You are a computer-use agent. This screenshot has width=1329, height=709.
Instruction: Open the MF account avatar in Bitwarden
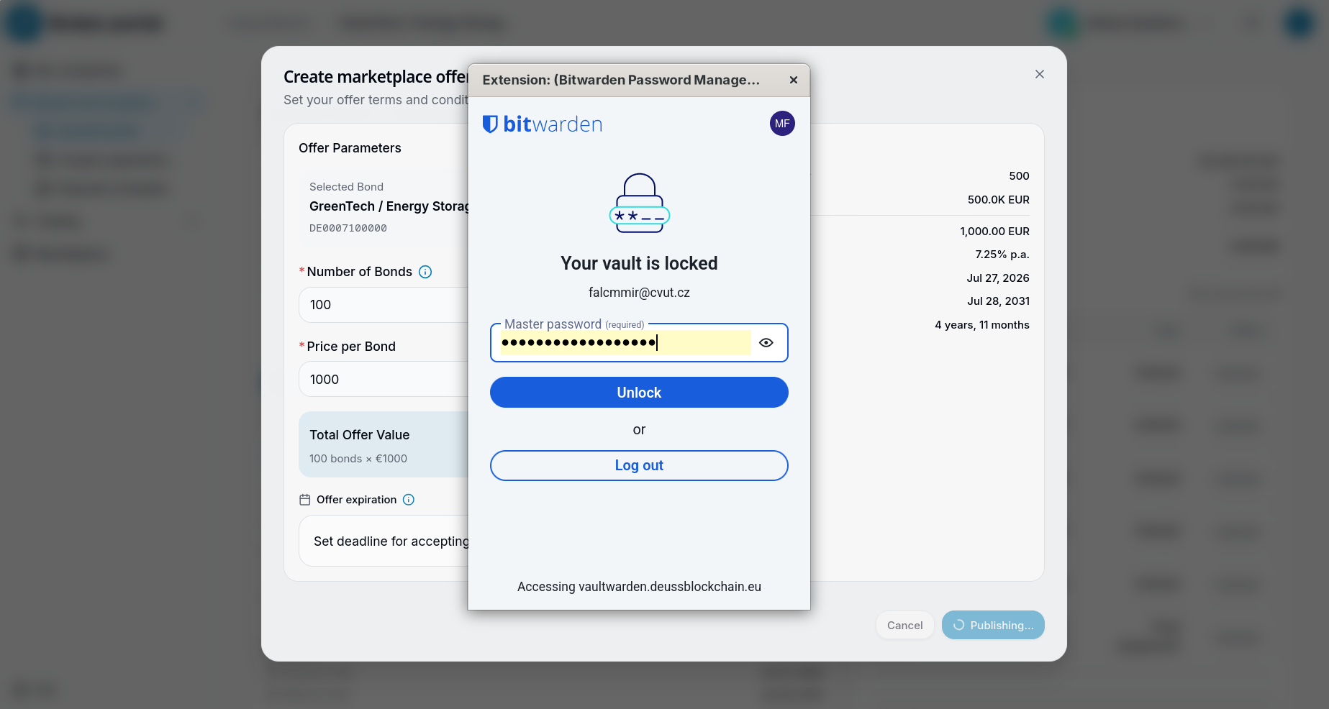click(782, 124)
